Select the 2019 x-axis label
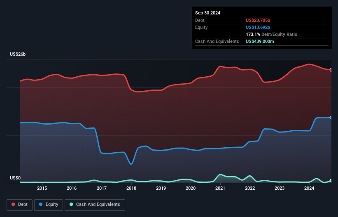The image size is (338, 217). [161, 188]
